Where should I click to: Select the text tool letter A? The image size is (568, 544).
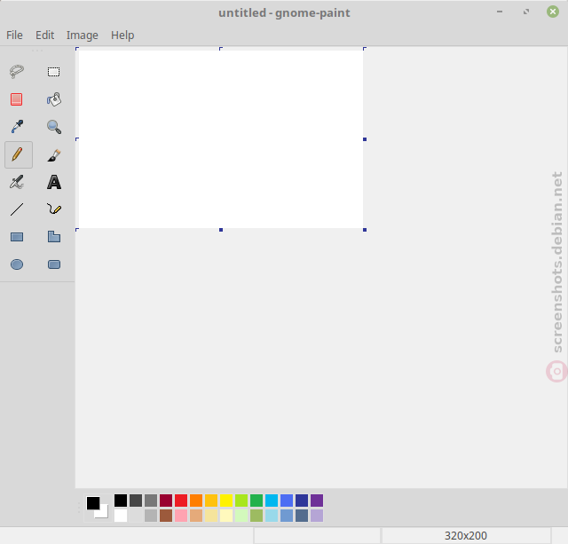(x=54, y=182)
